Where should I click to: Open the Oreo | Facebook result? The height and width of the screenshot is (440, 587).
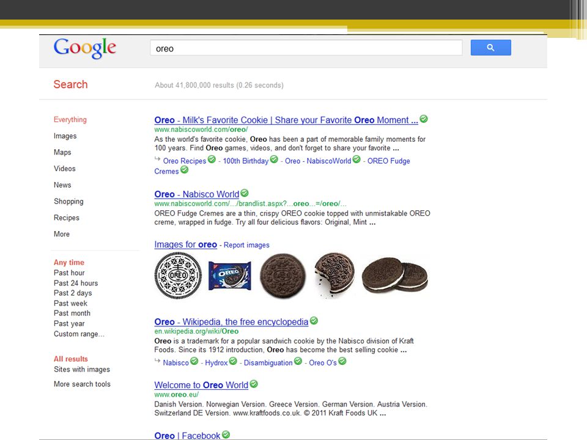click(x=187, y=436)
